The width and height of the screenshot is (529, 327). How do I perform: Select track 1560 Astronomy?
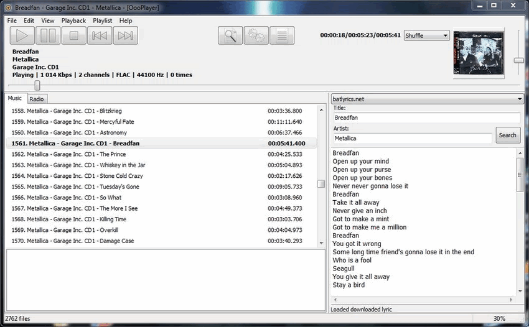(161, 132)
